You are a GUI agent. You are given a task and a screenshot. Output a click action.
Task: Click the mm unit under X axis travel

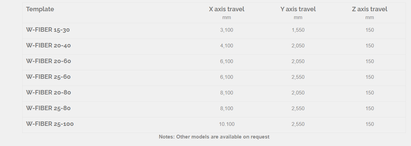pyautogui.click(x=226, y=17)
